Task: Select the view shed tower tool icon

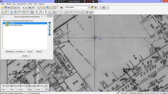Action: (54, 7)
